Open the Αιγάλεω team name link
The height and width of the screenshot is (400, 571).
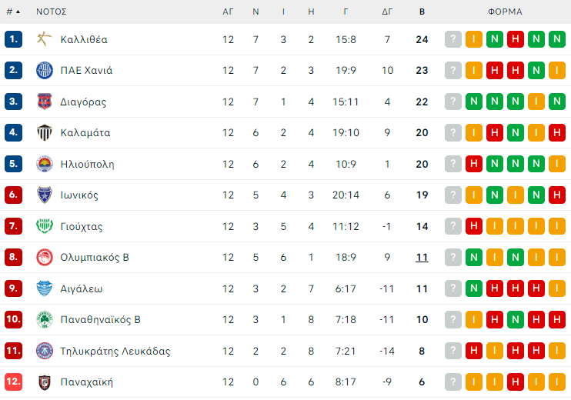pyautogui.click(x=82, y=288)
